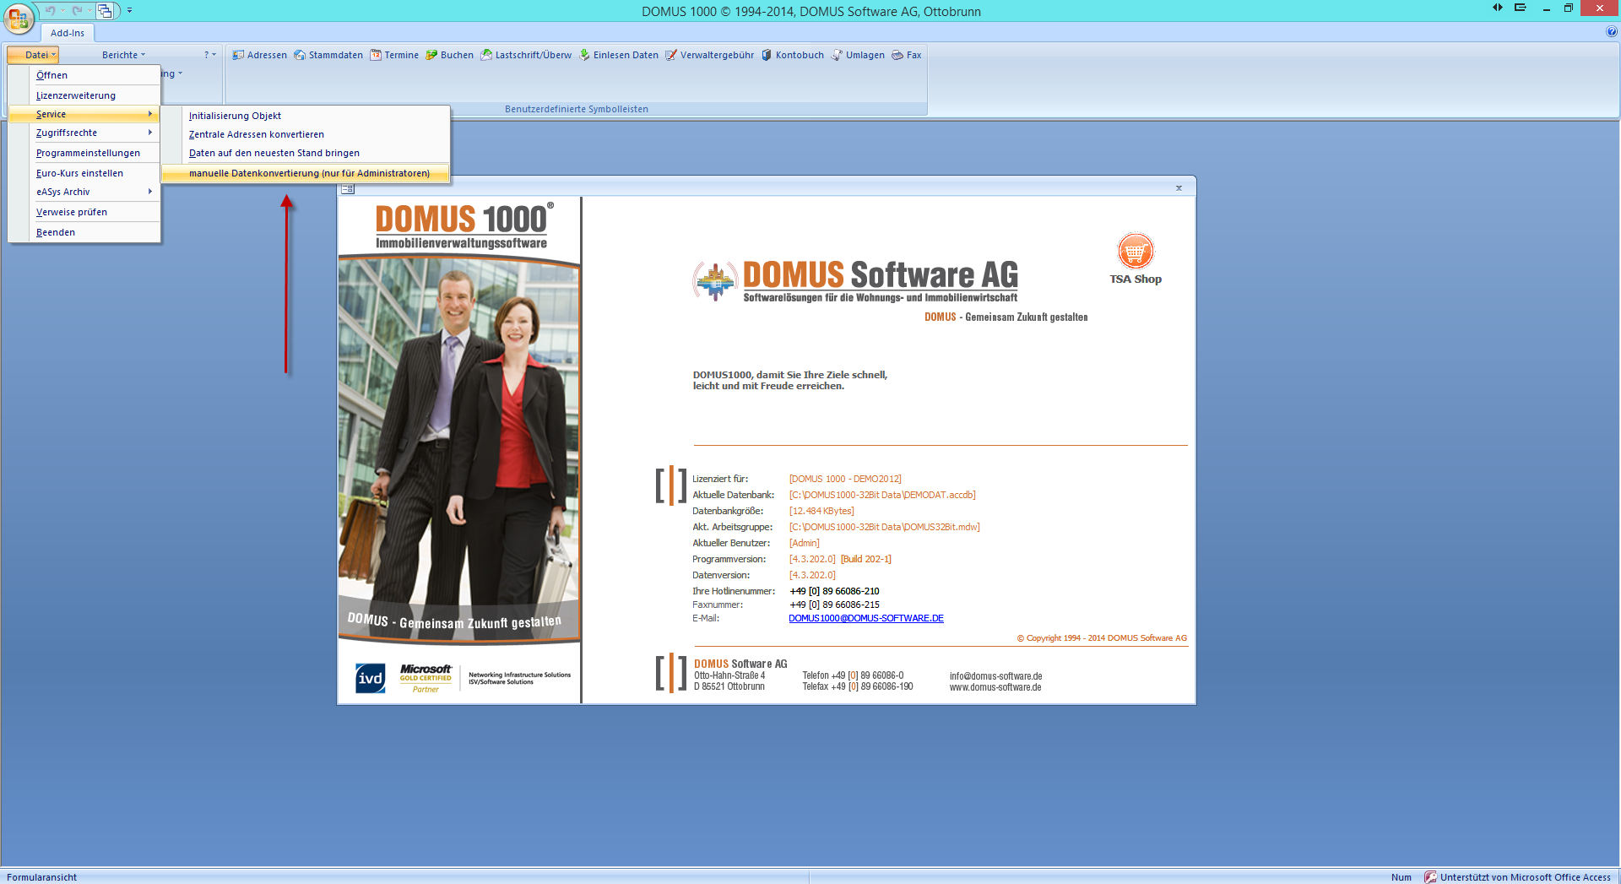The image size is (1621, 884).
Task: Select Beenden to exit
Action: [x=84, y=232]
